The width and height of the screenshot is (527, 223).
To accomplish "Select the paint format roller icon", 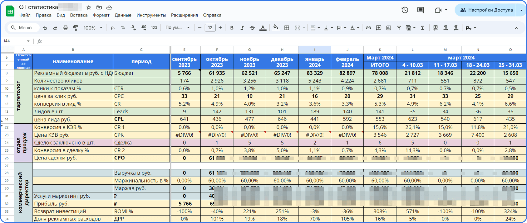I will (x=75, y=28).
